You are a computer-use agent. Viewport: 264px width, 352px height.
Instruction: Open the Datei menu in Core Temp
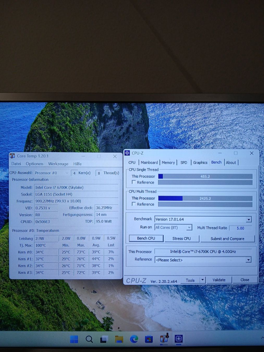[x=16, y=164]
